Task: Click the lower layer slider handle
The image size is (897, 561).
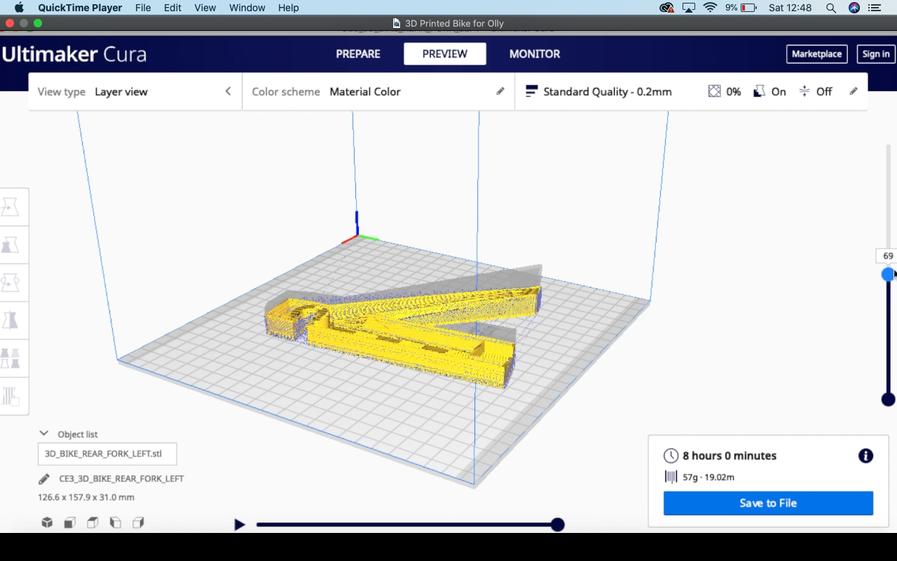Action: point(888,399)
